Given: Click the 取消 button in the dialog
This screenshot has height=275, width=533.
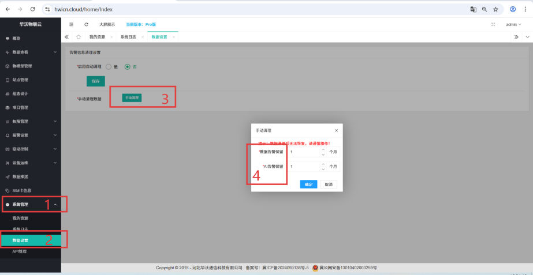Looking at the screenshot, I should pos(328,184).
